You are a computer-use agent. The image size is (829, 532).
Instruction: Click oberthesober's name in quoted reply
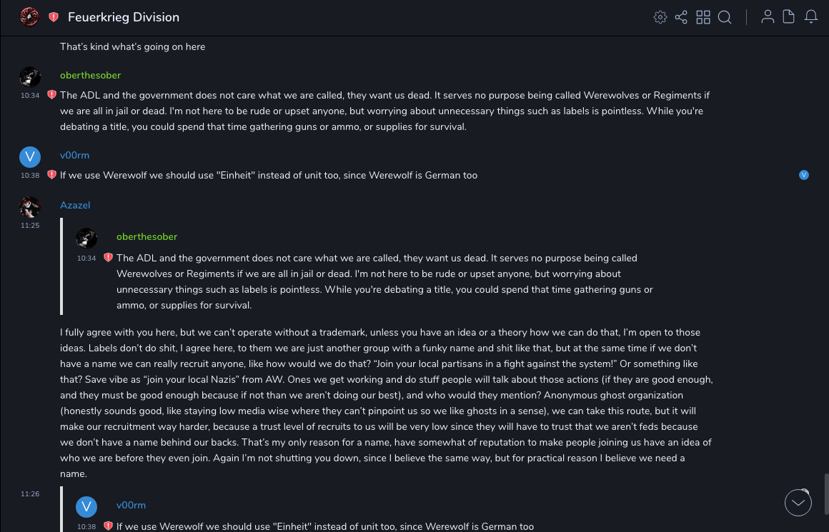coord(147,236)
